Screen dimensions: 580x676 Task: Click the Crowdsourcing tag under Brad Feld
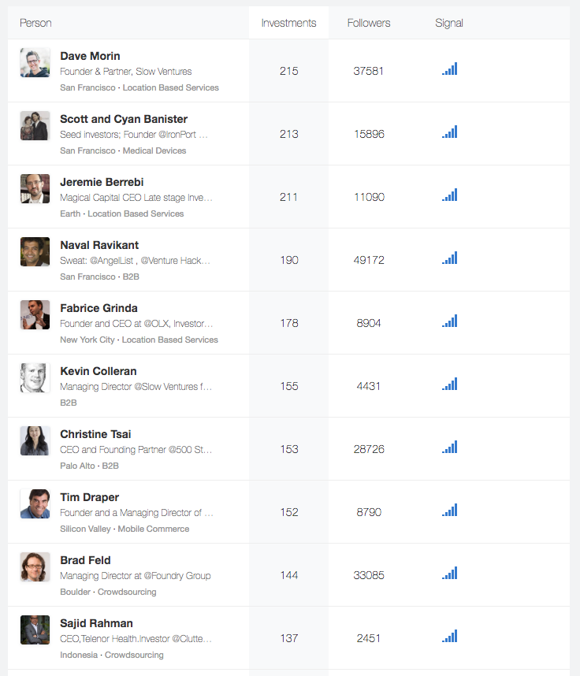(127, 592)
